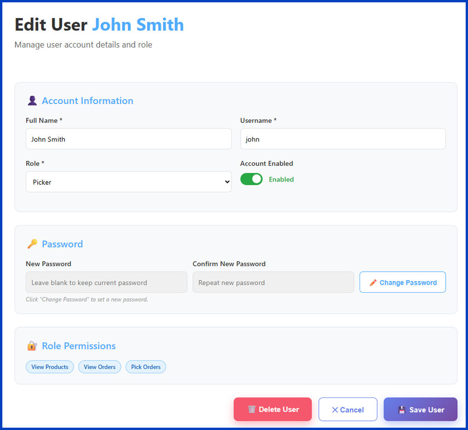Click the pencil icon in Change Password button
This screenshot has width=468, height=430.
click(373, 282)
